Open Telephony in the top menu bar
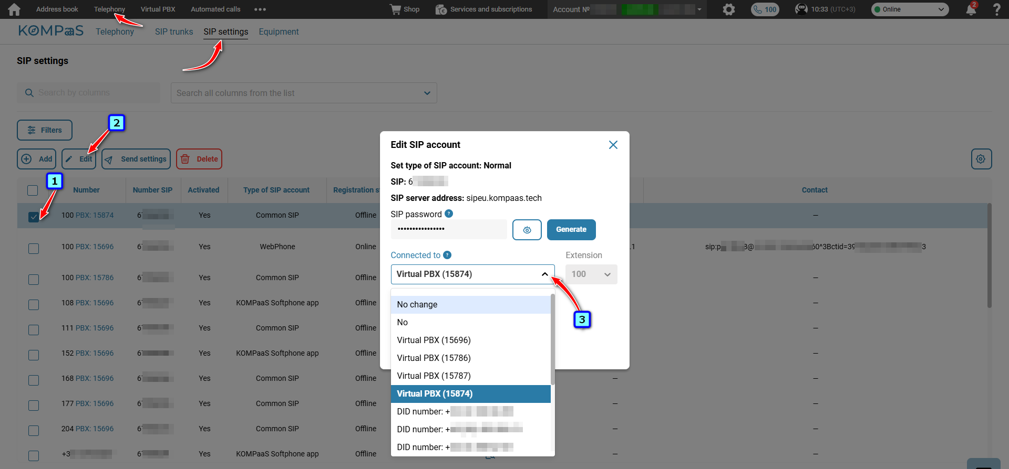 [x=109, y=9]
